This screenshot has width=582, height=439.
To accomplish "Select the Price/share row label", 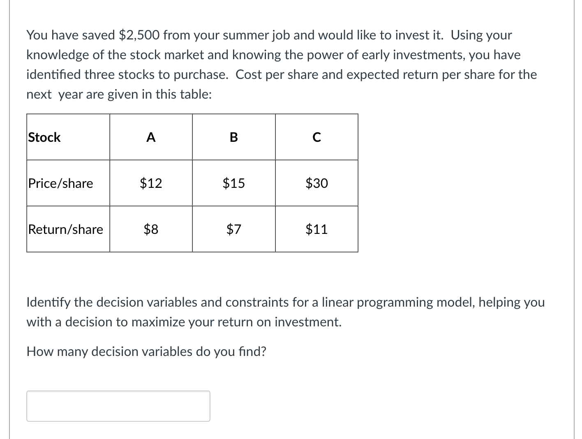I will 68,183.
